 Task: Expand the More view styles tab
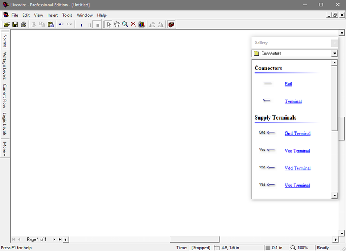tap(5, 148)
